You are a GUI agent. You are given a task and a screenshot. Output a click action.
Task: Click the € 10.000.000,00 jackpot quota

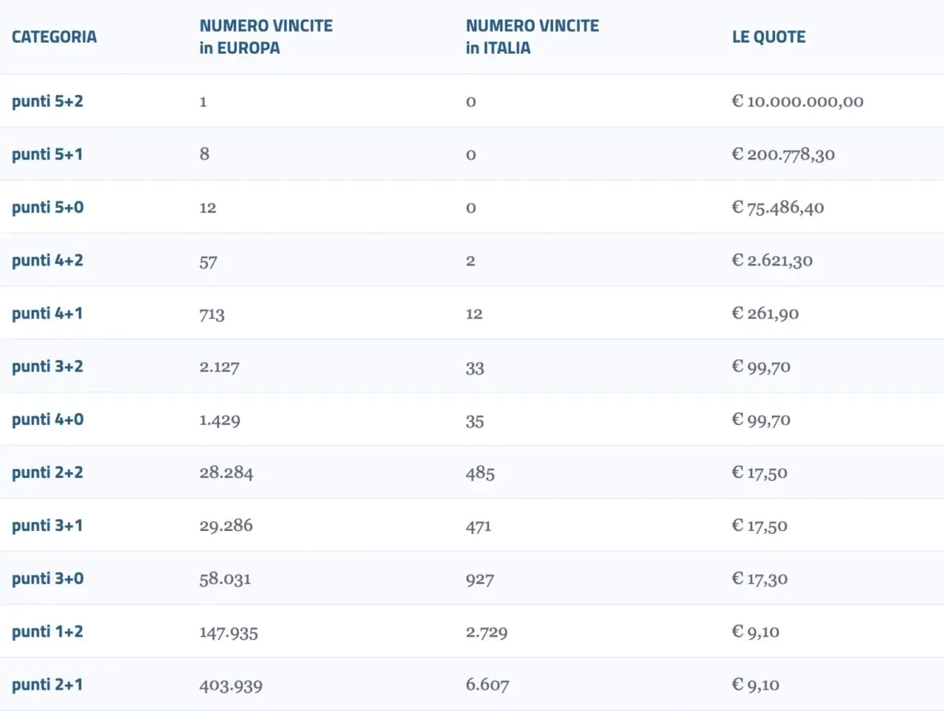pyautogui.click(x=798, y=101)
